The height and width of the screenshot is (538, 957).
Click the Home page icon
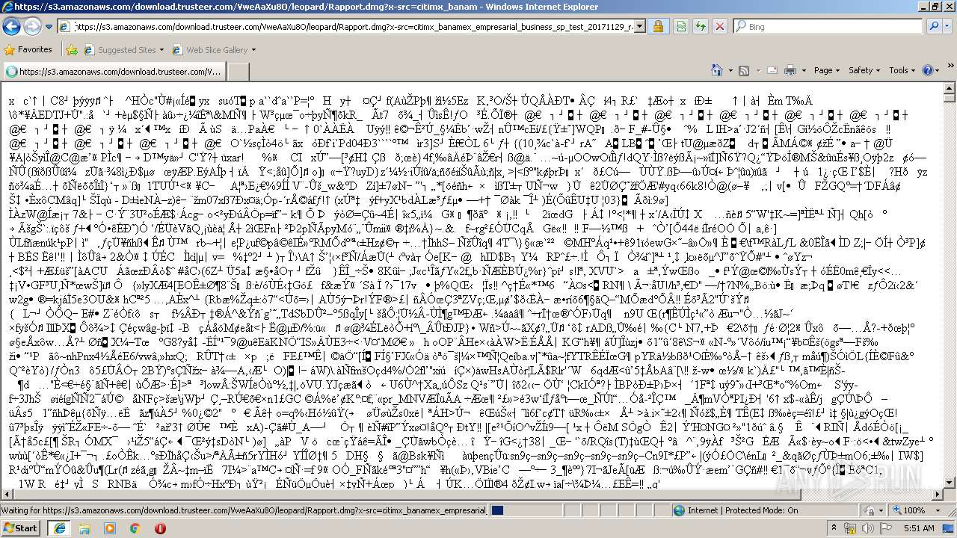point(717,70)
